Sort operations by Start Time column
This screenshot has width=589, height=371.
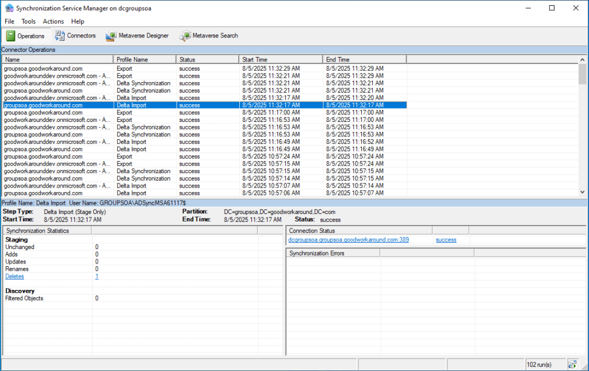click(x=281, y=59)
